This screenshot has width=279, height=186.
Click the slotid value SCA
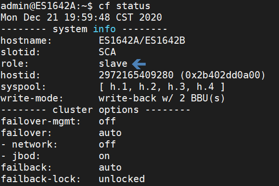107,52
